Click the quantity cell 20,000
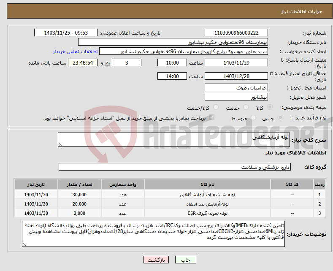This screenshot has width=333, height=271. 79,204
